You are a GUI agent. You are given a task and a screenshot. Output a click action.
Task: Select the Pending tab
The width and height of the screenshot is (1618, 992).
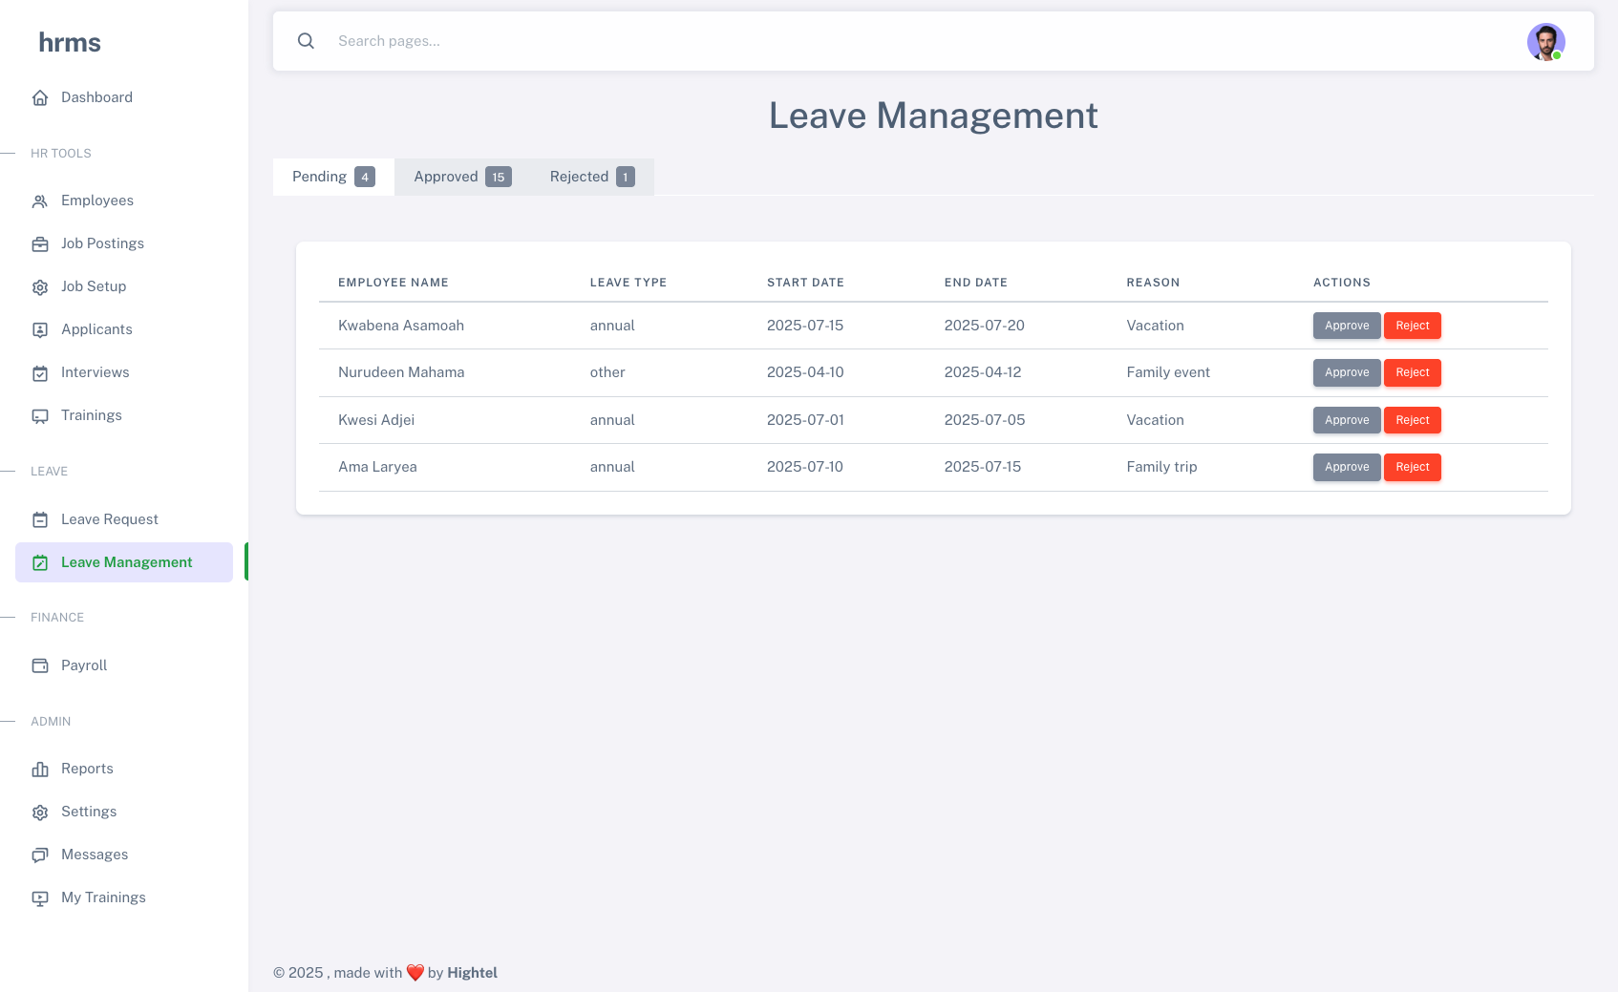pos(333,177)
